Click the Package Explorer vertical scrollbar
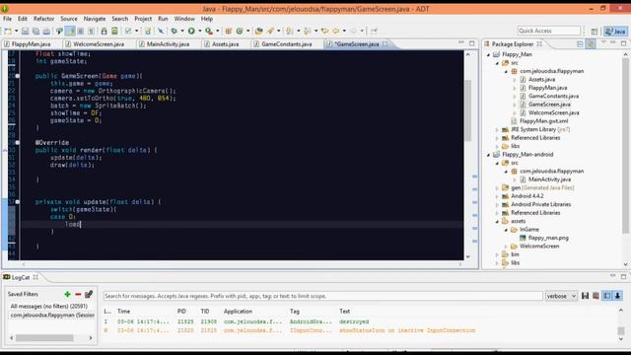The height and width of the screenshot is (355, 631). click(x=625, y=145)
